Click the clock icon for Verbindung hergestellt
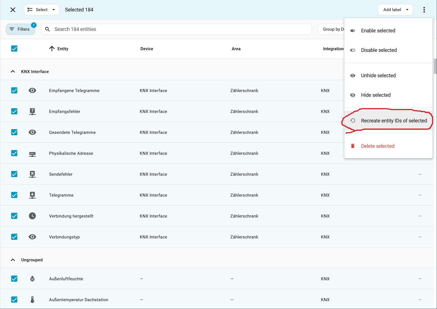The height and width of the screenshot is (309, 437). (32, 216)
